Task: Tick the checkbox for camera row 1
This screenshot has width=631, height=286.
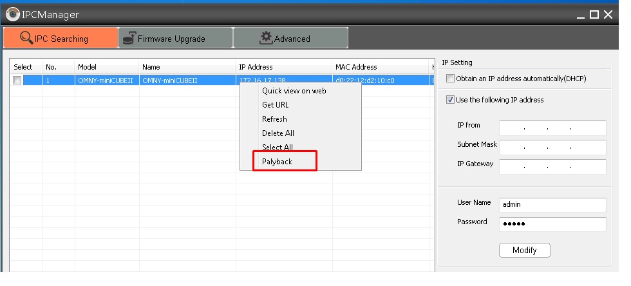Action: tap(17, 80)
